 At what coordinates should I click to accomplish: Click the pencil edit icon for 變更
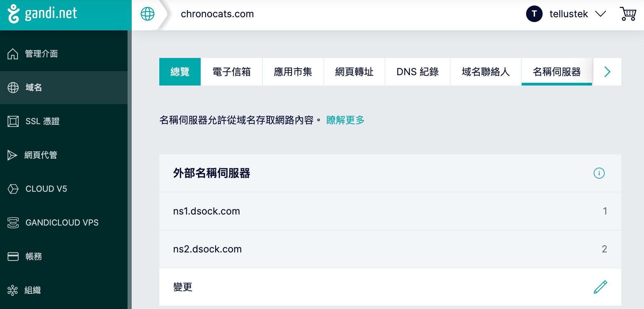tap(600, 287)
